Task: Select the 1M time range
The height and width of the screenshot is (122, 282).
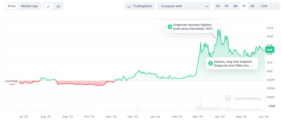Action: point(235,6)
